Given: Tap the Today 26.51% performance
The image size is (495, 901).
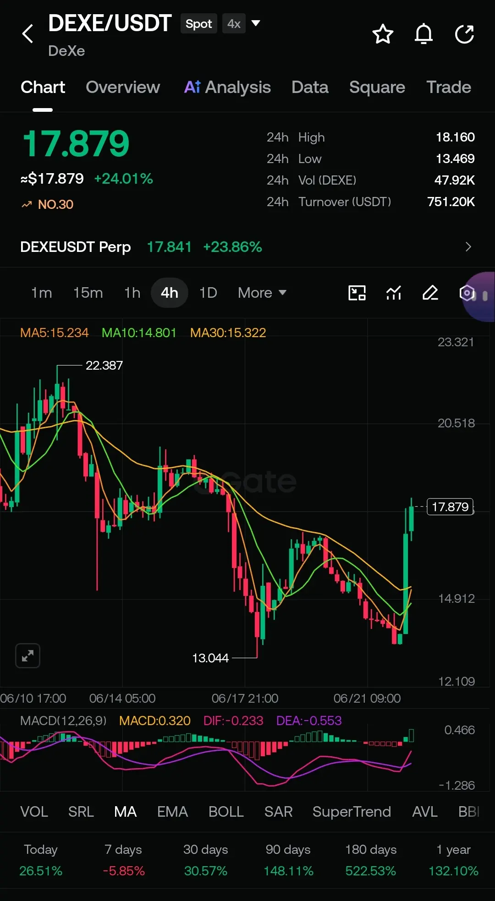Looking at the screenshot, I should pos(41,860).
